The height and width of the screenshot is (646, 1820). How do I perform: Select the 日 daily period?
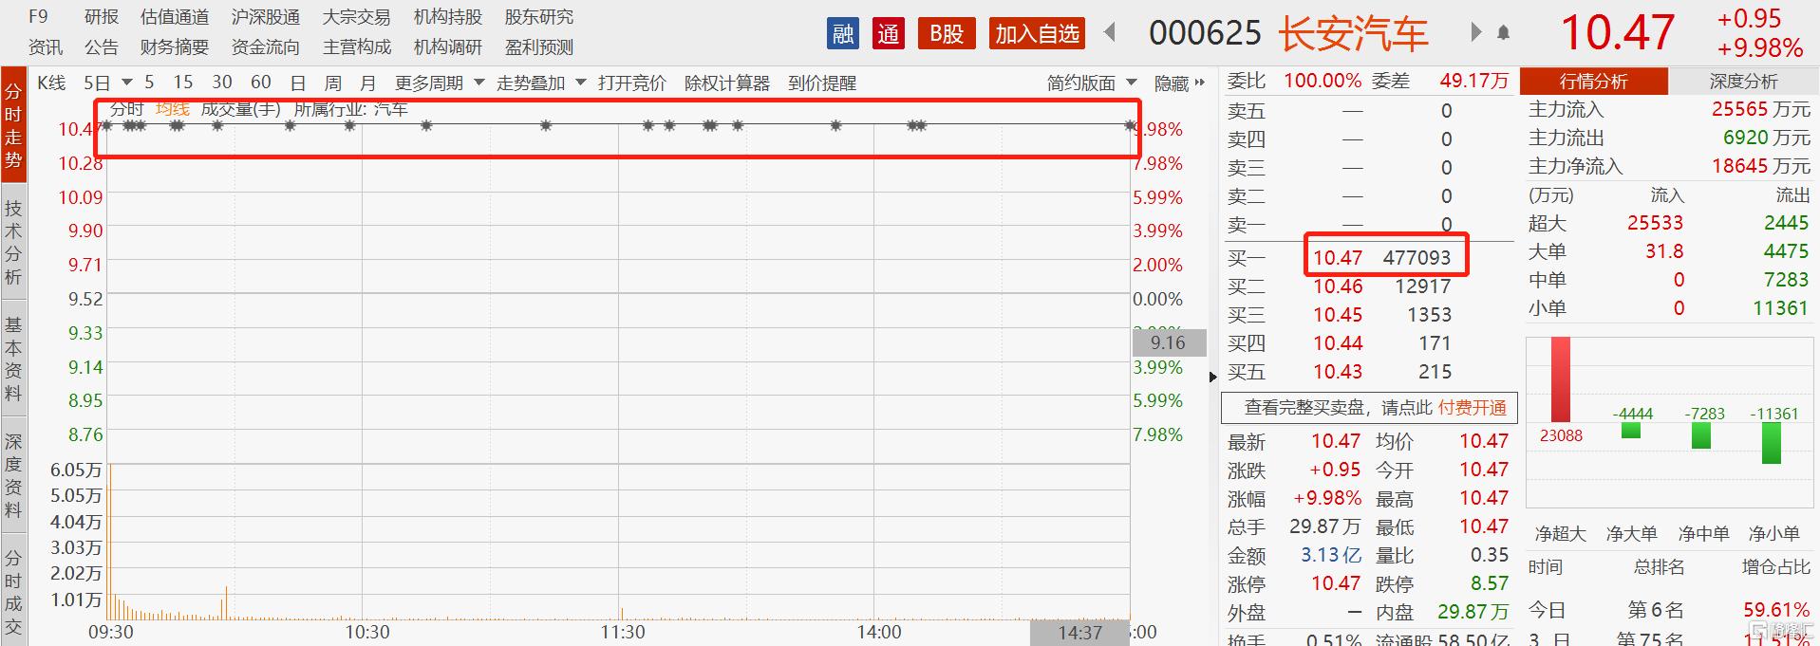(298, 83)
